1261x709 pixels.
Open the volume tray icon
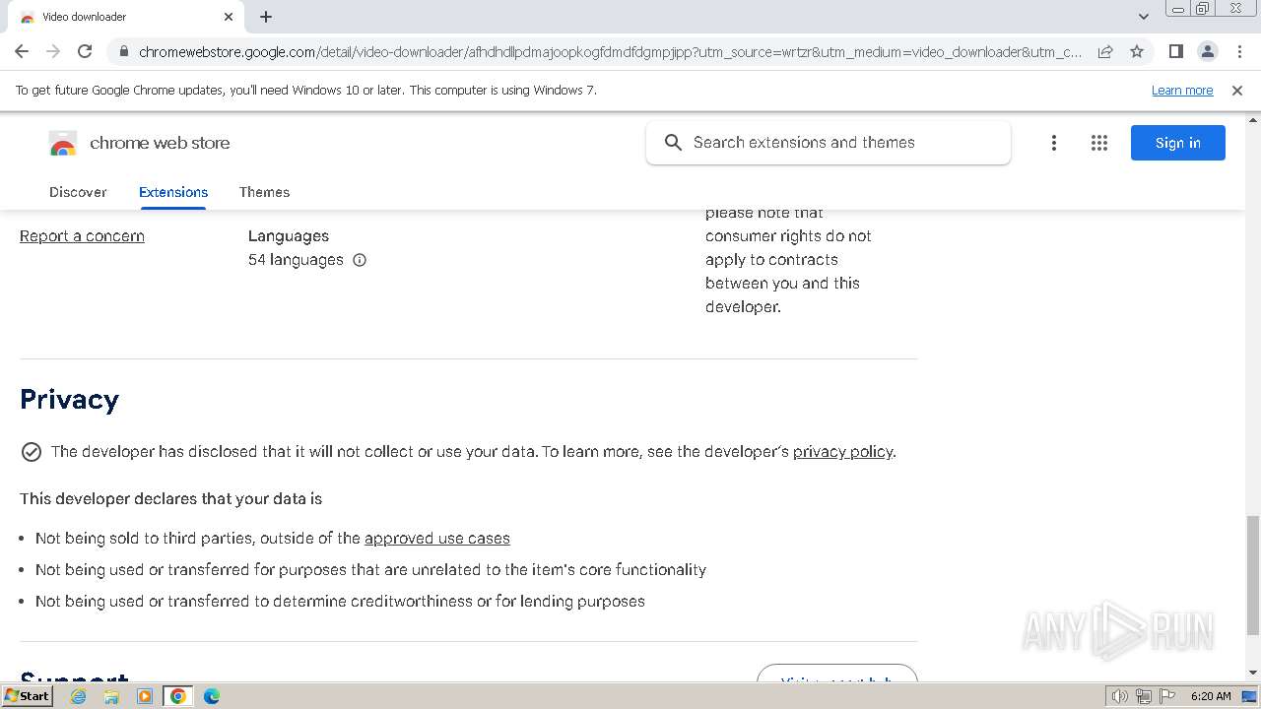point(1120,696)
